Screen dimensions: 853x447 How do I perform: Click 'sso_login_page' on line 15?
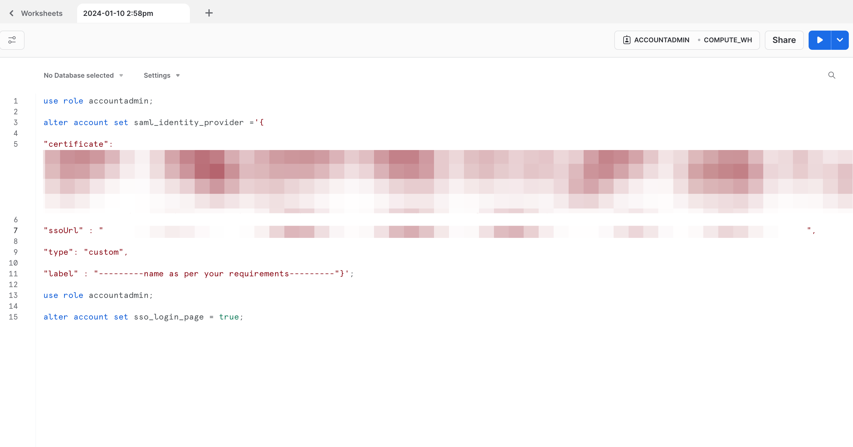(x=169, y=317)
